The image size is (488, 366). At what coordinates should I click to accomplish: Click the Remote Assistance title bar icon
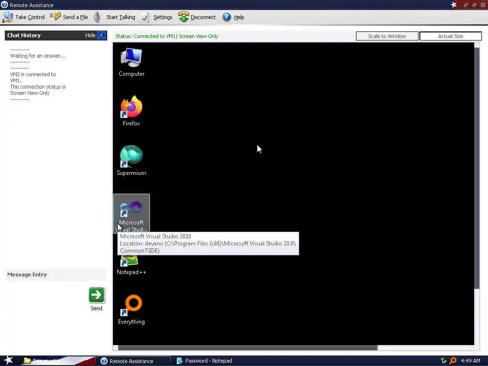4,5
